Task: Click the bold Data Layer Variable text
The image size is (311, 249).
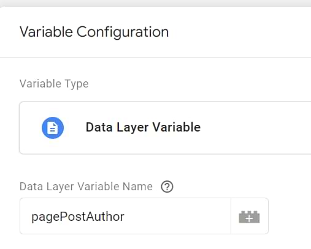Action: [143, 127]
